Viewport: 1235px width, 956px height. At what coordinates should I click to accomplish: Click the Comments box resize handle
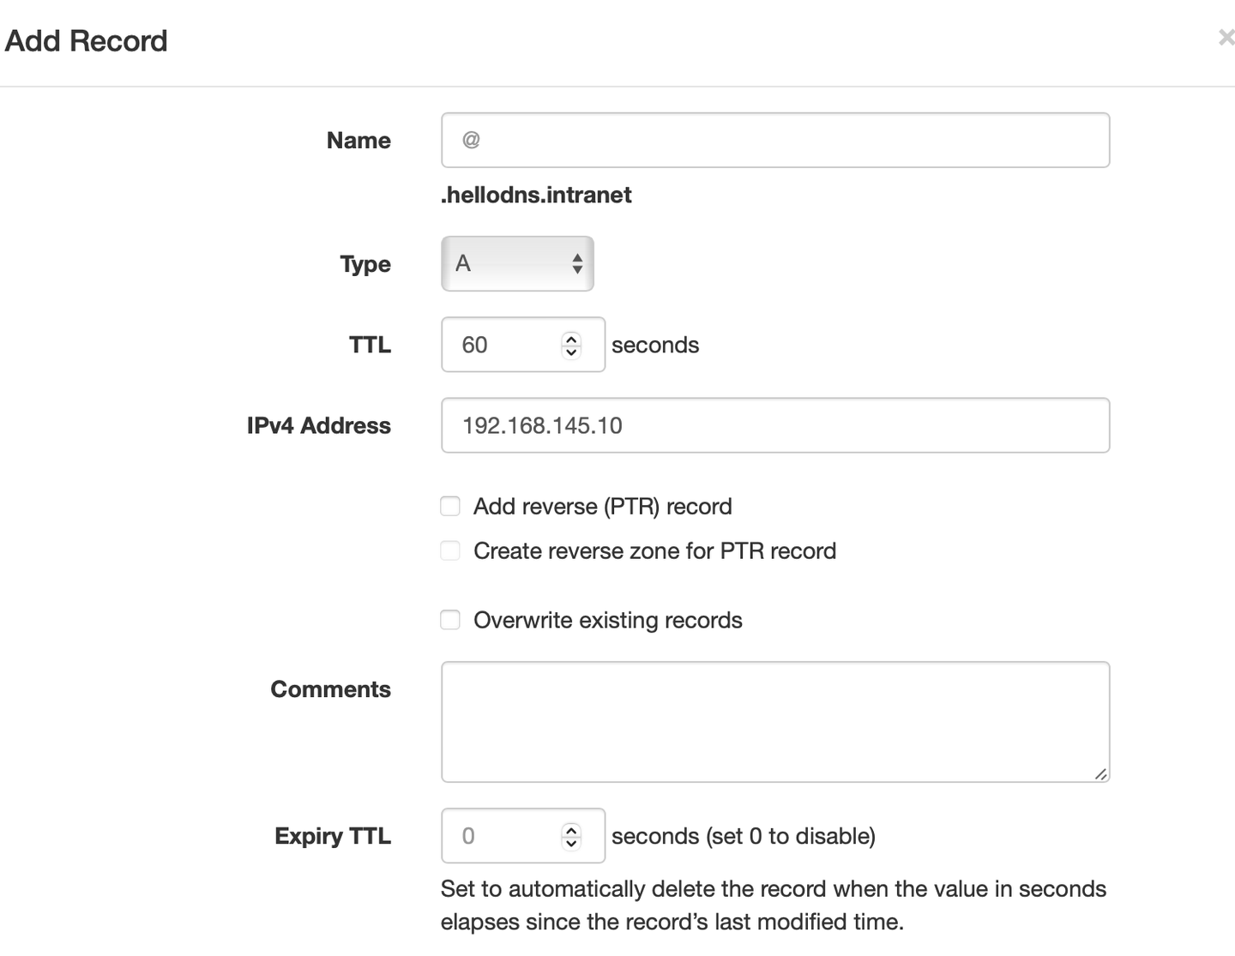coord(1101,773)
